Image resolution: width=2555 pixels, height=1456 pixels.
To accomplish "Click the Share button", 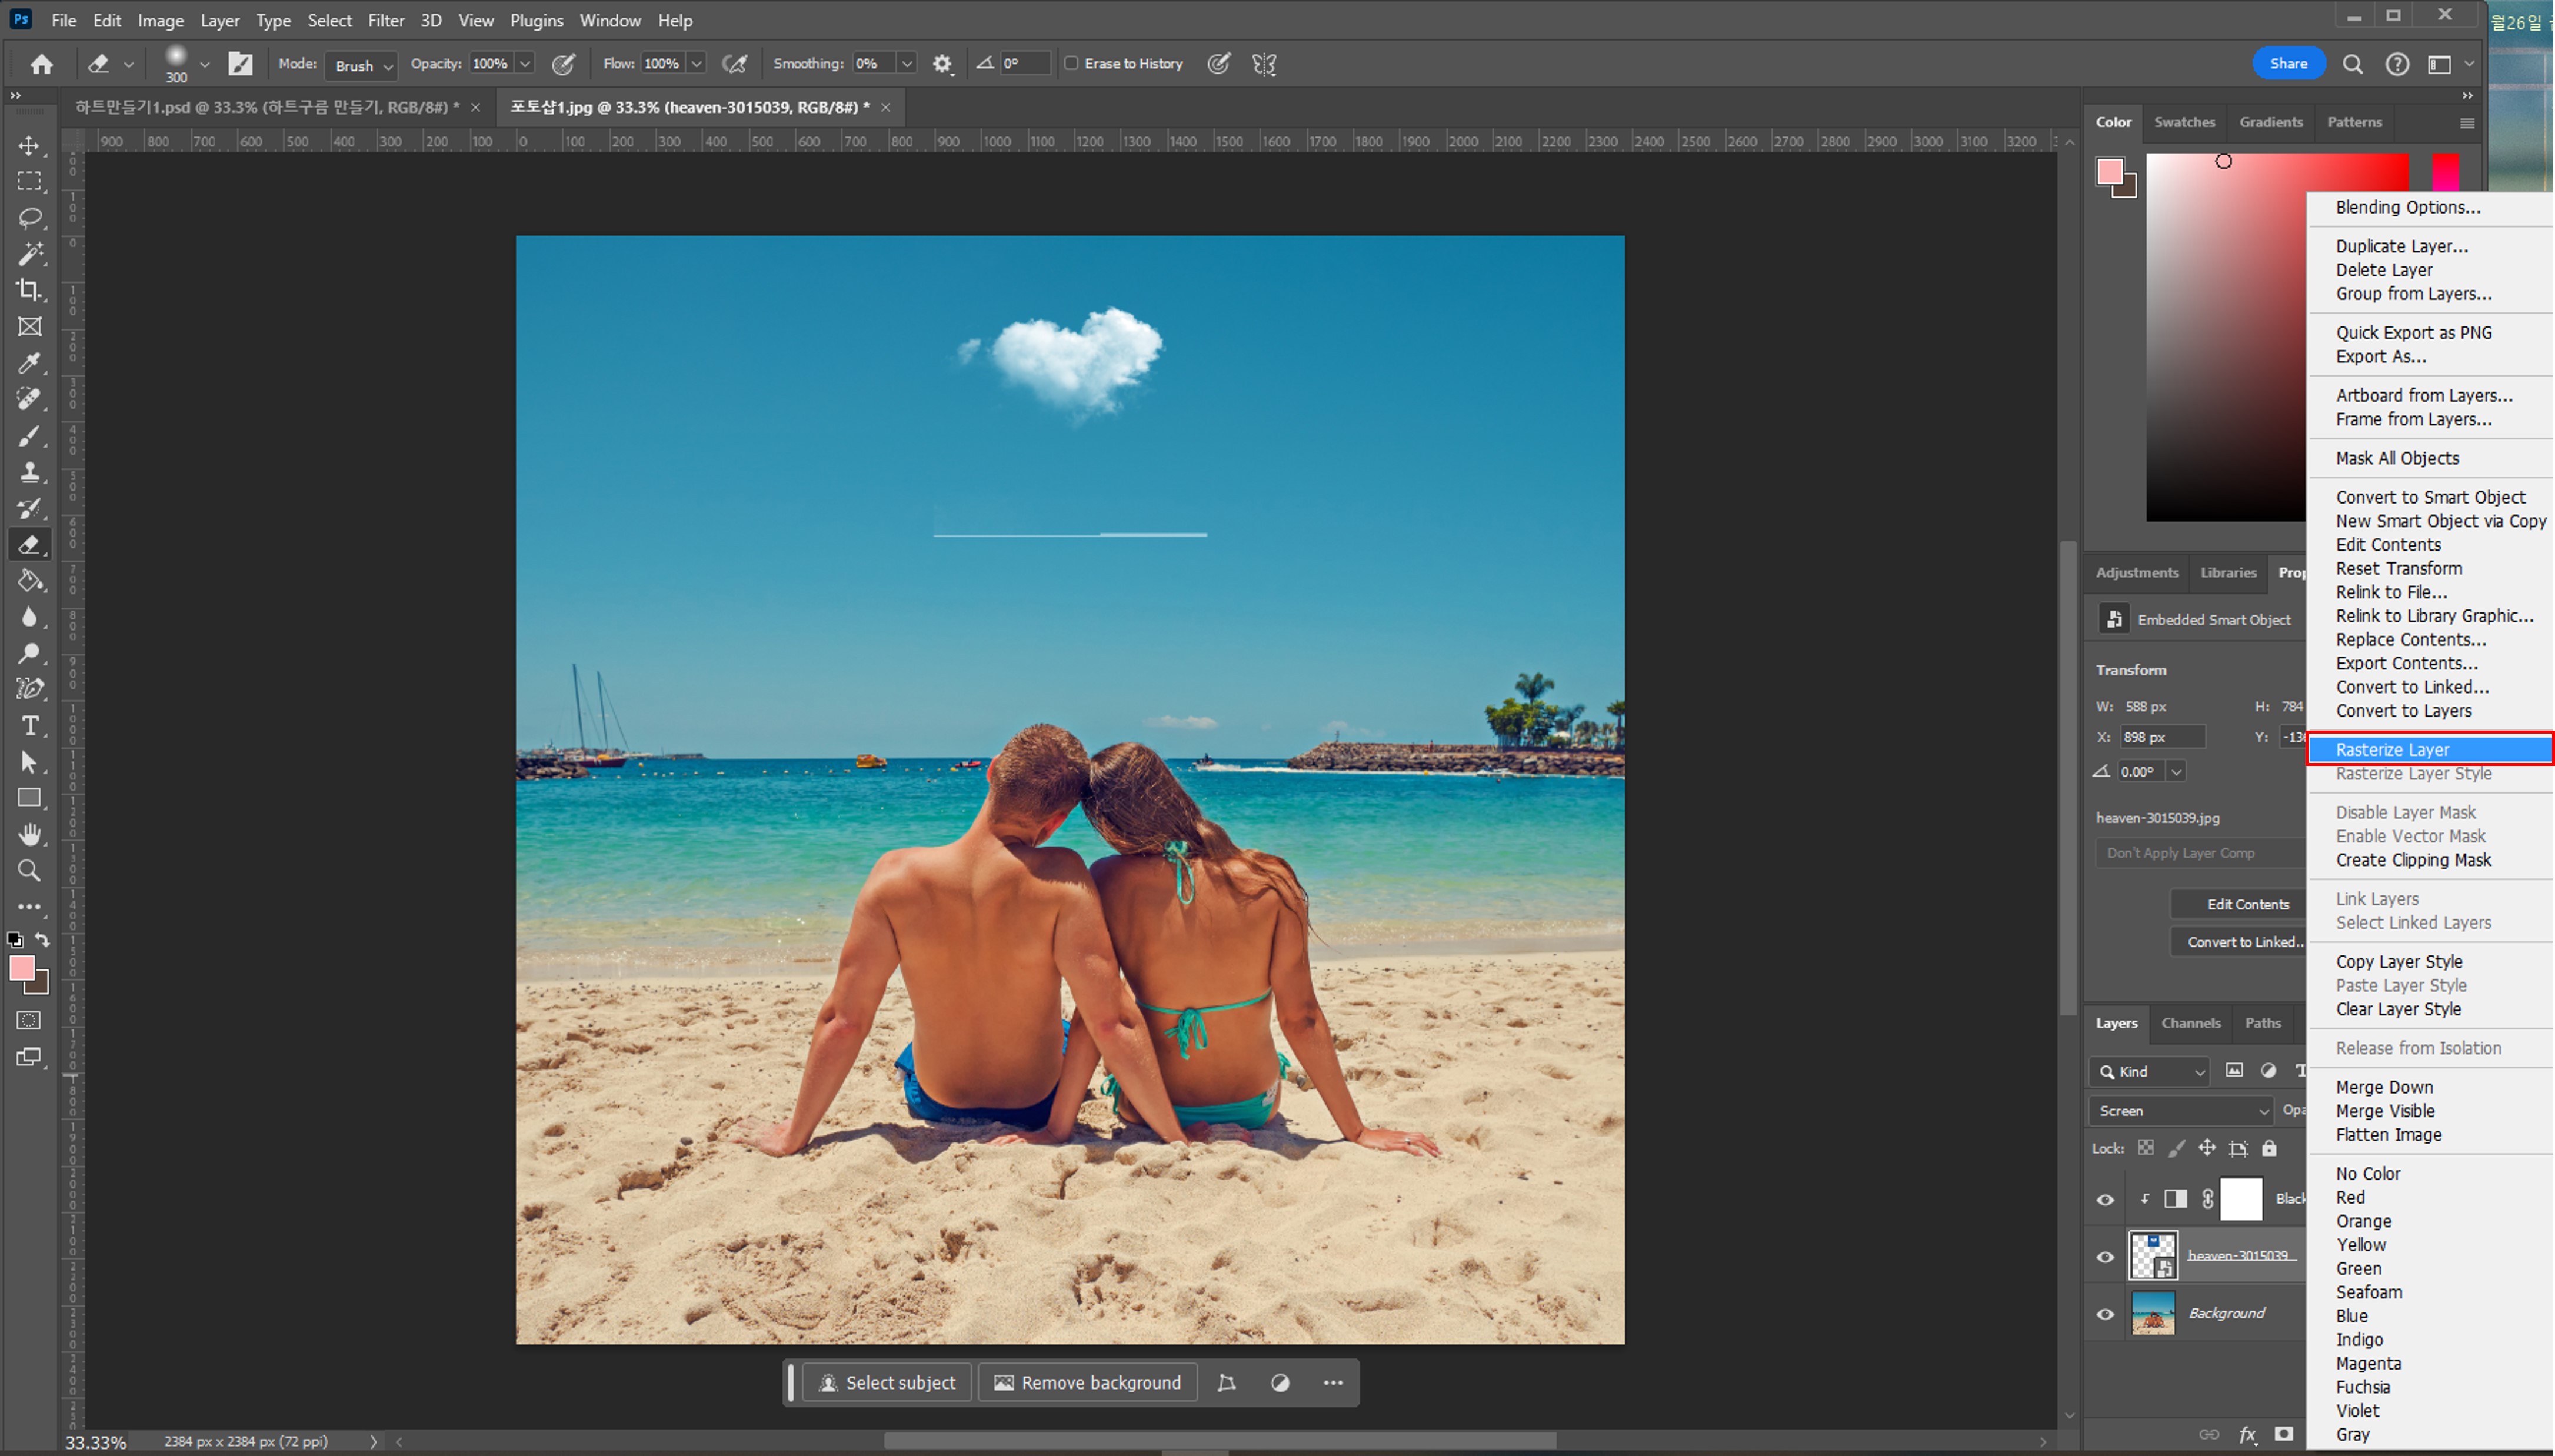I will [2288, 64].
